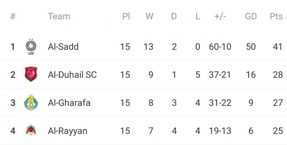Sort table by Pts column header
The image size is (287, 145).
pos(276,16)
